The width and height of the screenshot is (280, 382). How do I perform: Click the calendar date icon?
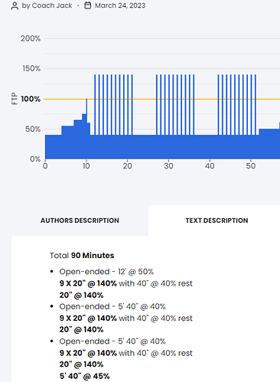[88, 5]
